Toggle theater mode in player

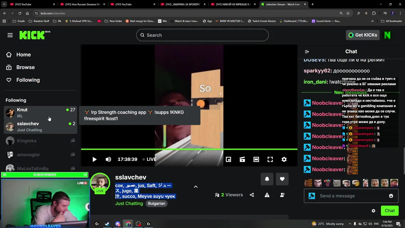(256, 159)
